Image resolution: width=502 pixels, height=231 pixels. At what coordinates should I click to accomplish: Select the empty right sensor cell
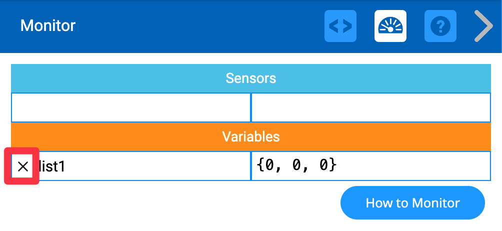[x=370, y=107]
